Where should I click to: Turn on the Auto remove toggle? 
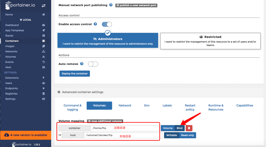point(93,64)
